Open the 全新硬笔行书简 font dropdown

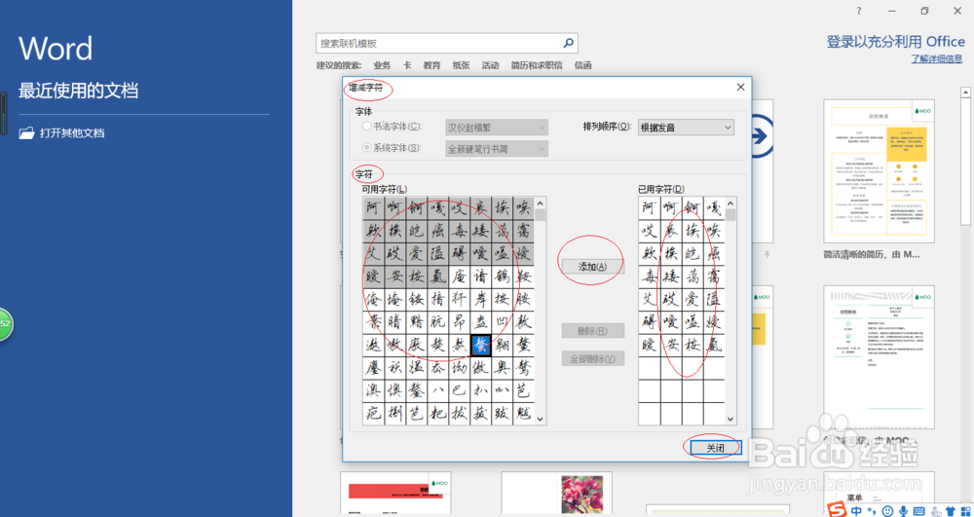497,149
